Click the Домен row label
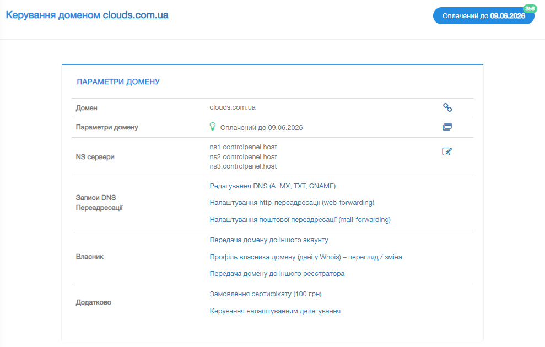This screenshot has width=545, height=347. pyautogui.click(x=87, y=108)
